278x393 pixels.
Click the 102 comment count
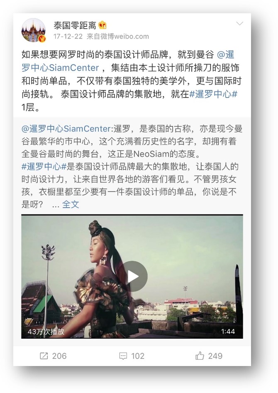(x=138, y=356)
